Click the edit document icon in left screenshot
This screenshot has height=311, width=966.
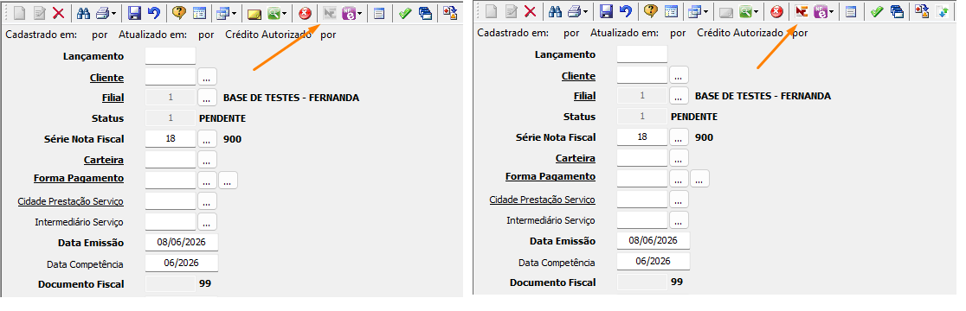tap(40, 13)
